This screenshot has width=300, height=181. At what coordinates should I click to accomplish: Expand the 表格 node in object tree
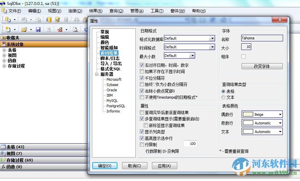[4, 50]
